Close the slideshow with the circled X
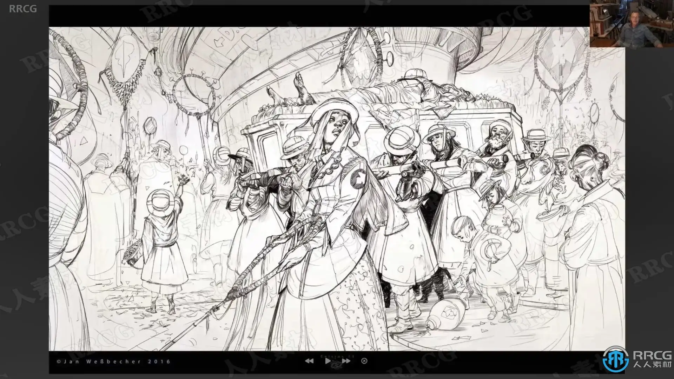 point(364,361)
